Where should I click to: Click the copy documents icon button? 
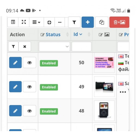pos(102,22)
